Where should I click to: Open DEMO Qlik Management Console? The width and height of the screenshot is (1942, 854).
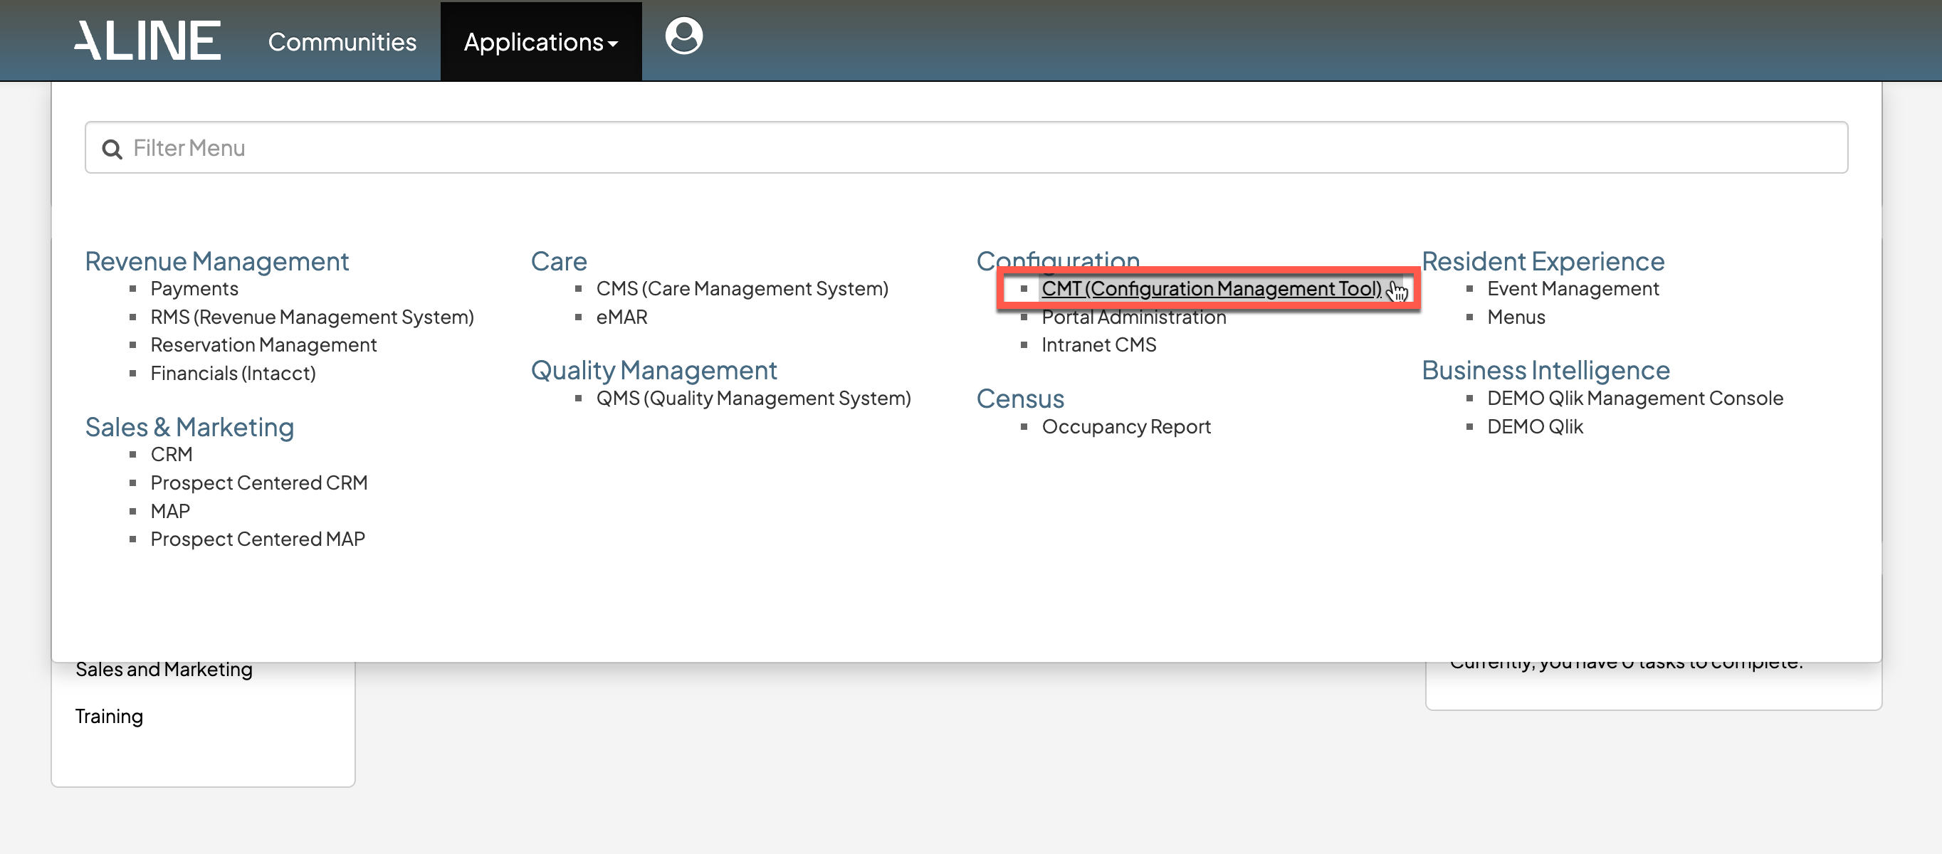tap(1634, 398)
